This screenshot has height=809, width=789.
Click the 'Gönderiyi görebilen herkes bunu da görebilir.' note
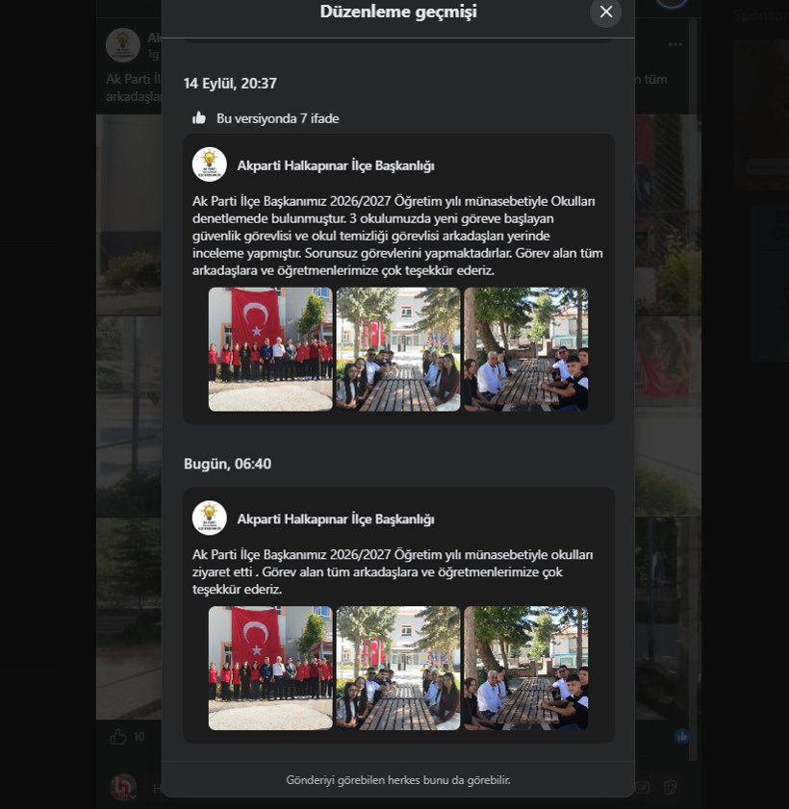(398, 780)
